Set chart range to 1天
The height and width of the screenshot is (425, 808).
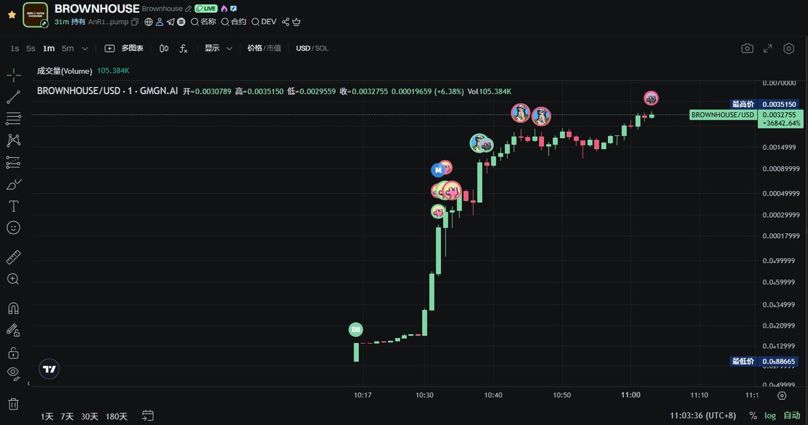point(47,416)
